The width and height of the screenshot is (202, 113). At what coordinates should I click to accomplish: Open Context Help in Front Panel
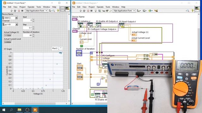point(58,11)
